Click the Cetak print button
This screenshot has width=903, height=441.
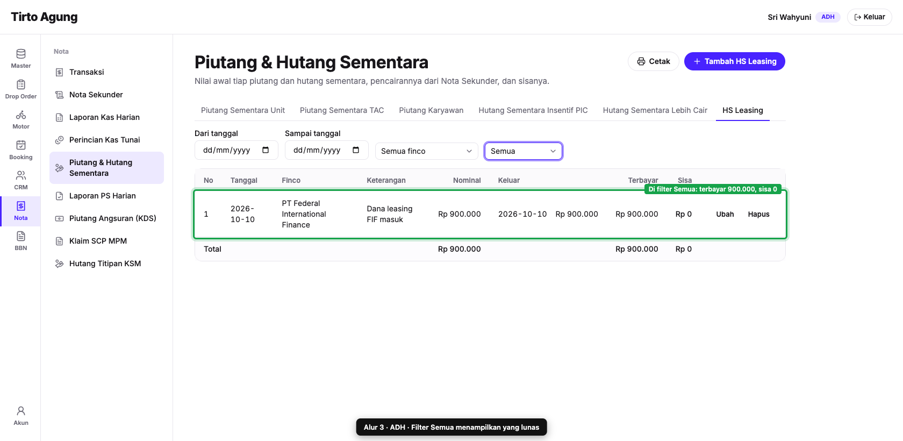654,61
